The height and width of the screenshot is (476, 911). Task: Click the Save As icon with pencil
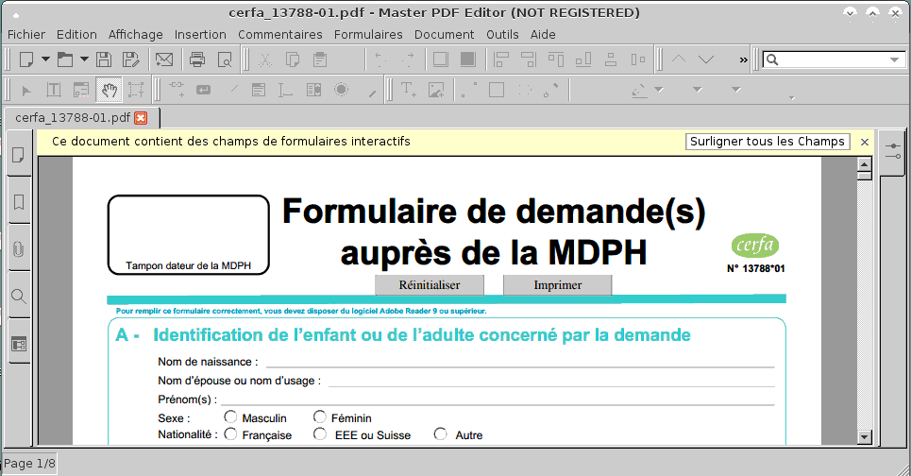point(131,59)
